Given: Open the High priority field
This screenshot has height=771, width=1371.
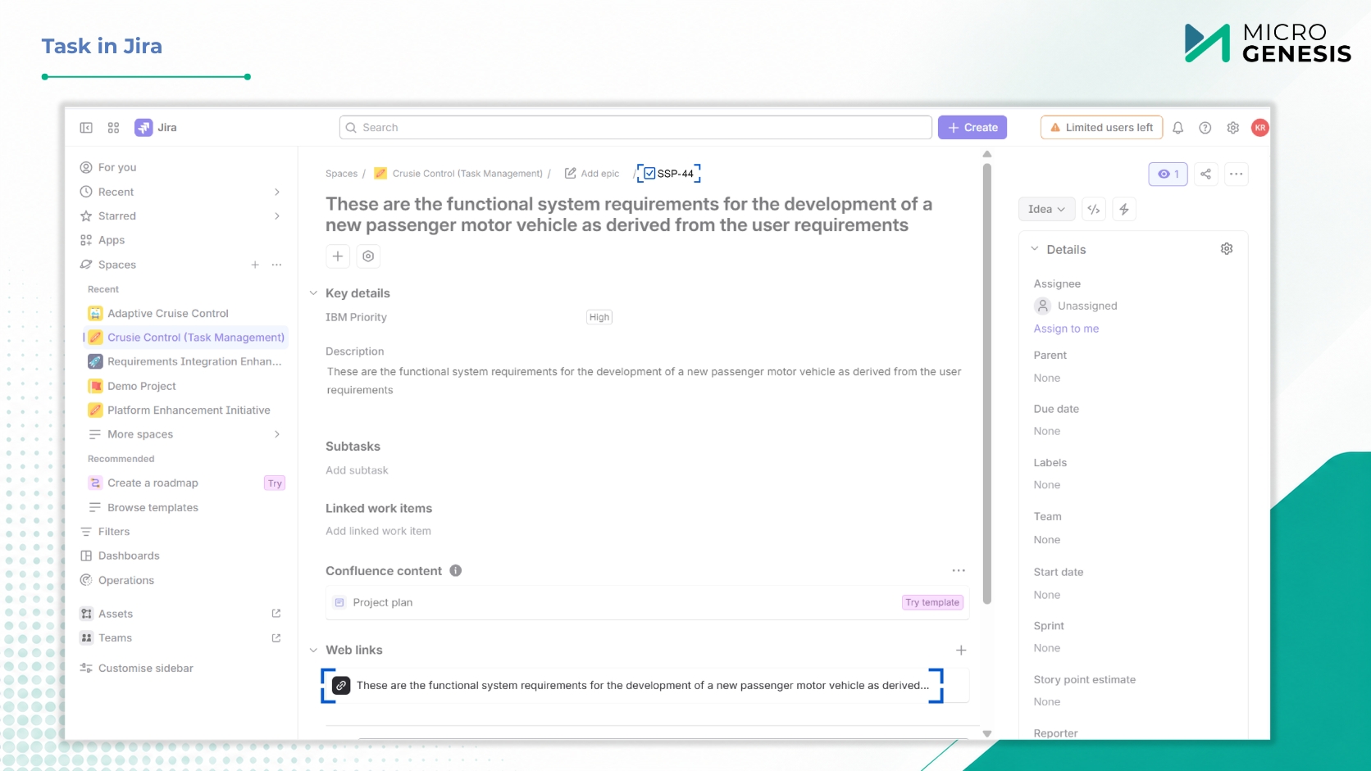Looking at the screenshot, I should point(599,318).
